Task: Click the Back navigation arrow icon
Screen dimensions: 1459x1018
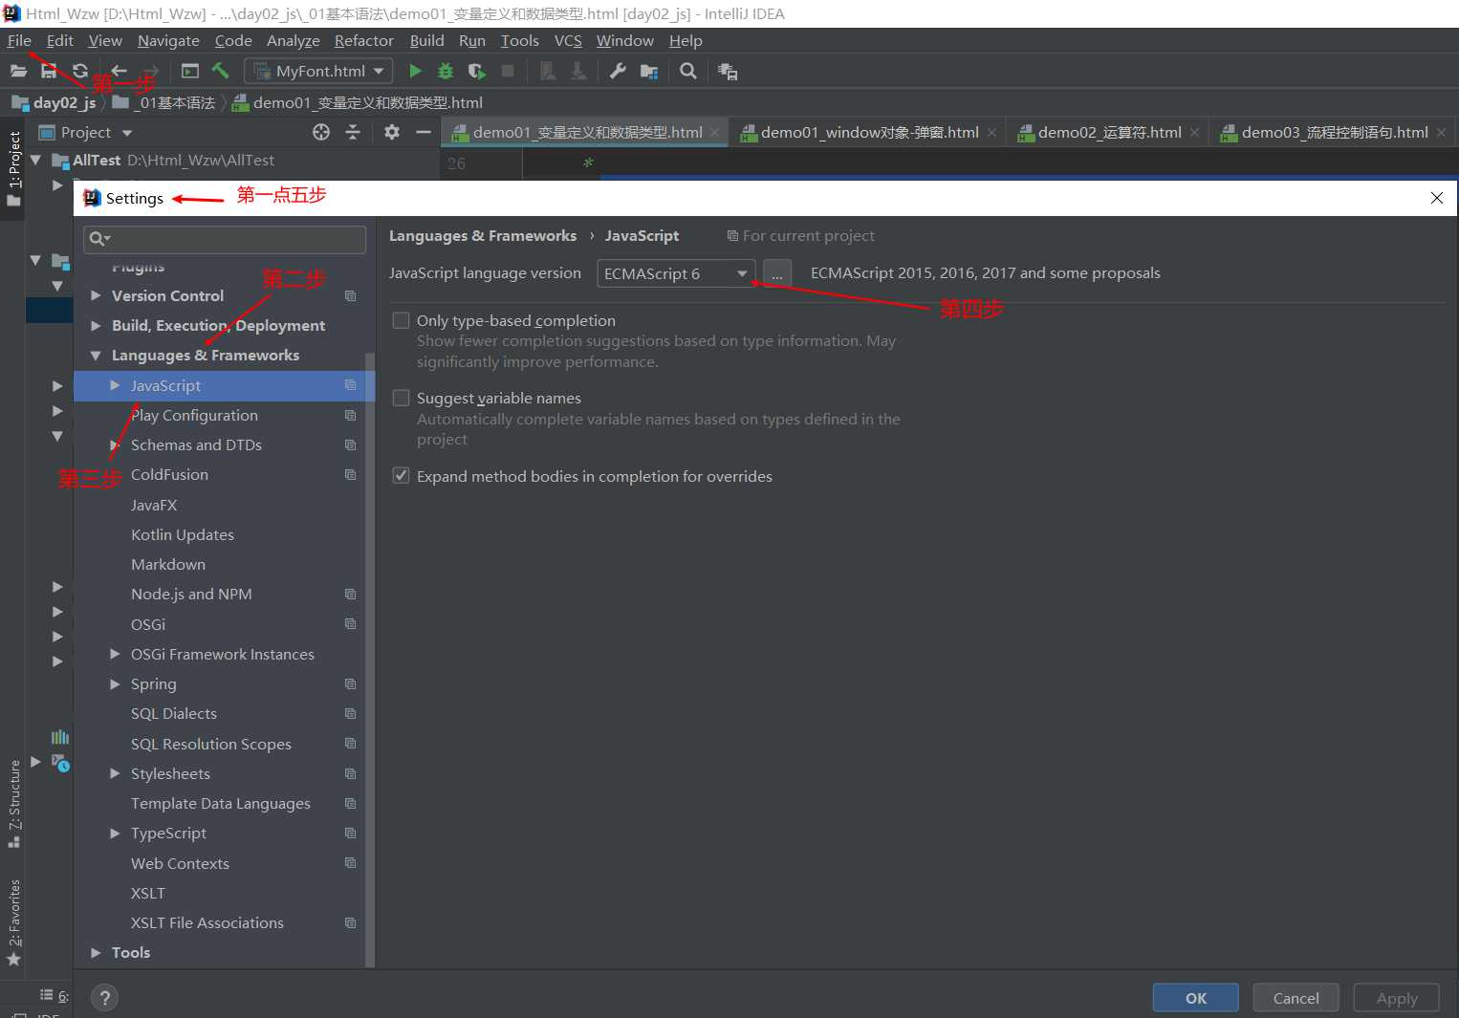Action: click(x=119, y=71)
